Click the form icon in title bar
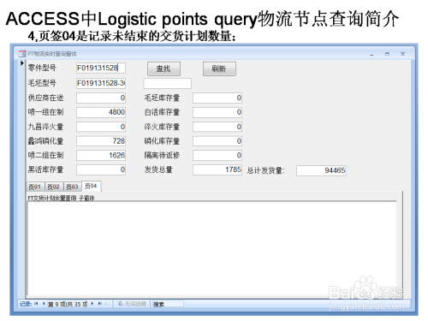This screenshot has width=428, height=321. coord(22,54)
